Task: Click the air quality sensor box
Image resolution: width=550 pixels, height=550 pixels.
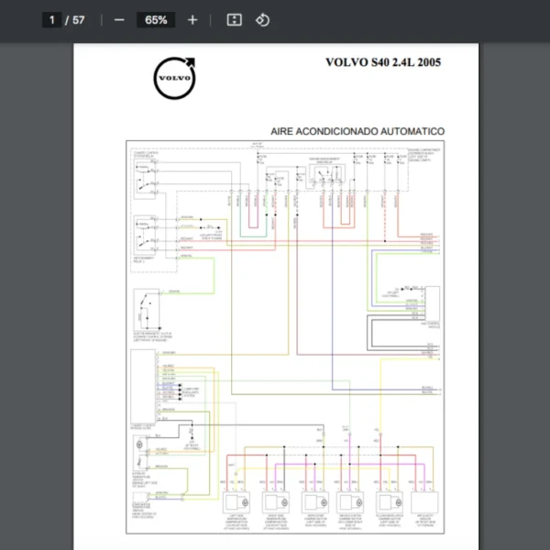Action: [427, 503]
